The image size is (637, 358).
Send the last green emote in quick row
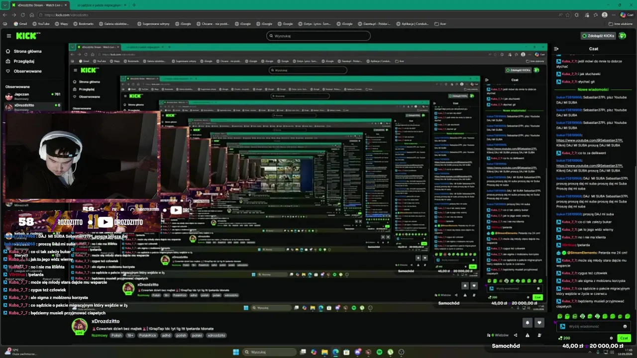627,316
